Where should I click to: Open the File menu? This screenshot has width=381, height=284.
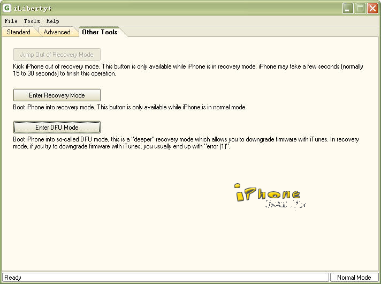[11, 21]
